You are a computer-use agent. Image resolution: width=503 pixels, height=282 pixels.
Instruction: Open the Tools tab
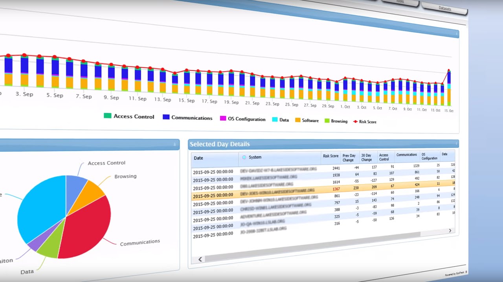400,2
